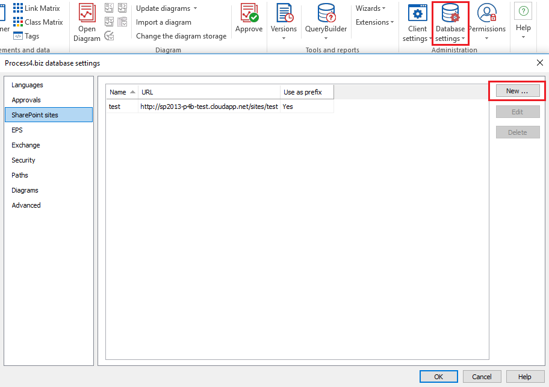Click New to add SharePoint site
Screen dimensions: 549x387
pyautogui.click(x=518, y=91)
